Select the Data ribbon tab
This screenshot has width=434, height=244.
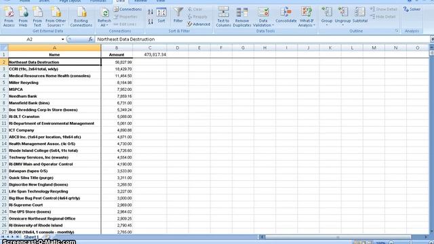point(121,1)
